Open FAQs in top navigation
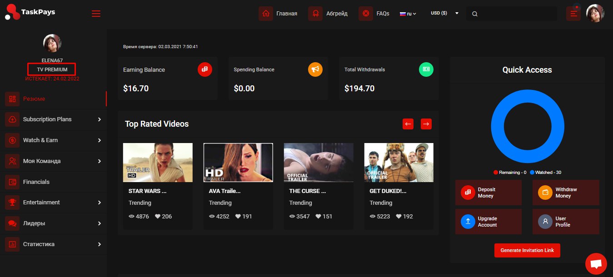613x277 pixels. pyautogui.click(x=383, y=14)
